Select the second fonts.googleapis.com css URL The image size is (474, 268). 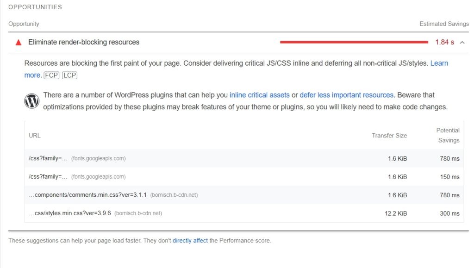click(48, 176)
